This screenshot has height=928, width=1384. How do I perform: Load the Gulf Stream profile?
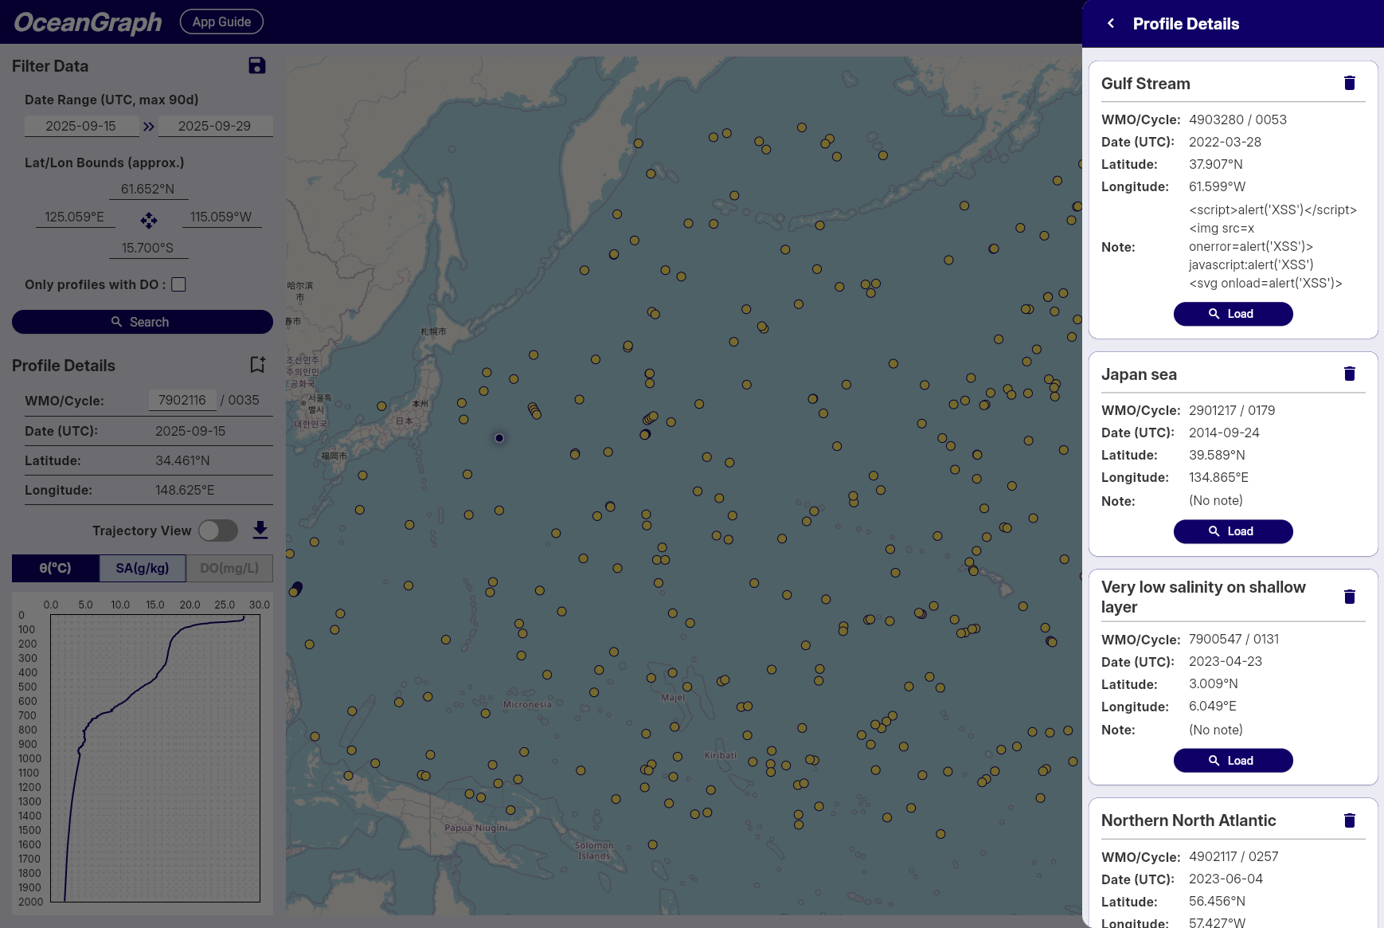[x=1233, y=314]
